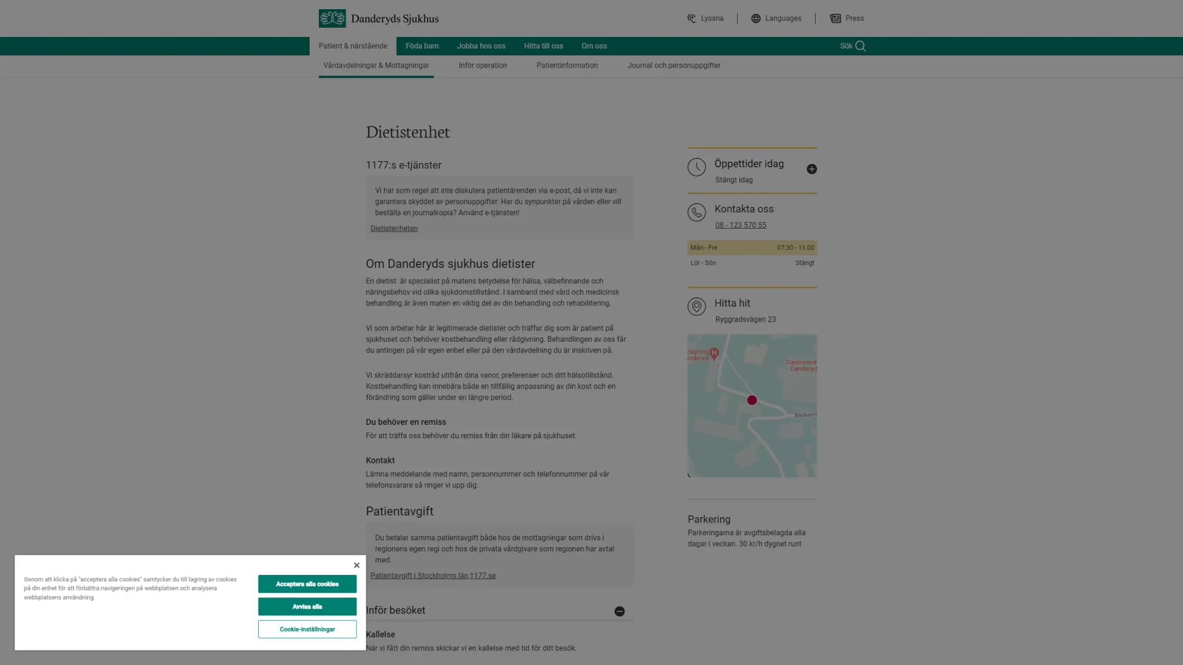Click the Stängt idag status text
The height and width of the screenshot is (665, 1183).
point(734,180)
